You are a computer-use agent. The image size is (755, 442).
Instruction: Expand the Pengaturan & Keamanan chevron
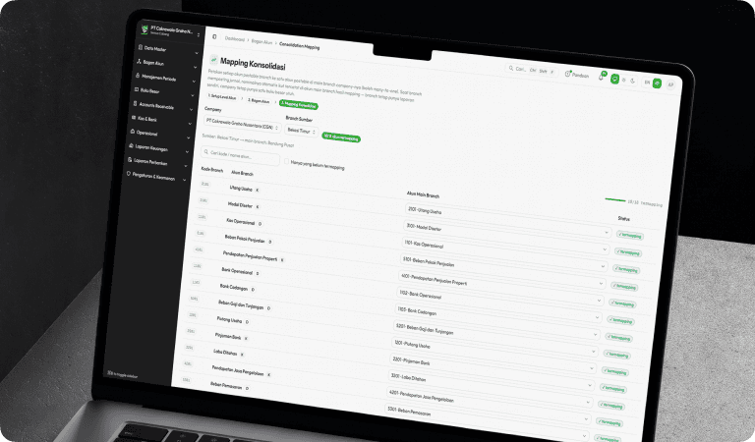point(184,180)
